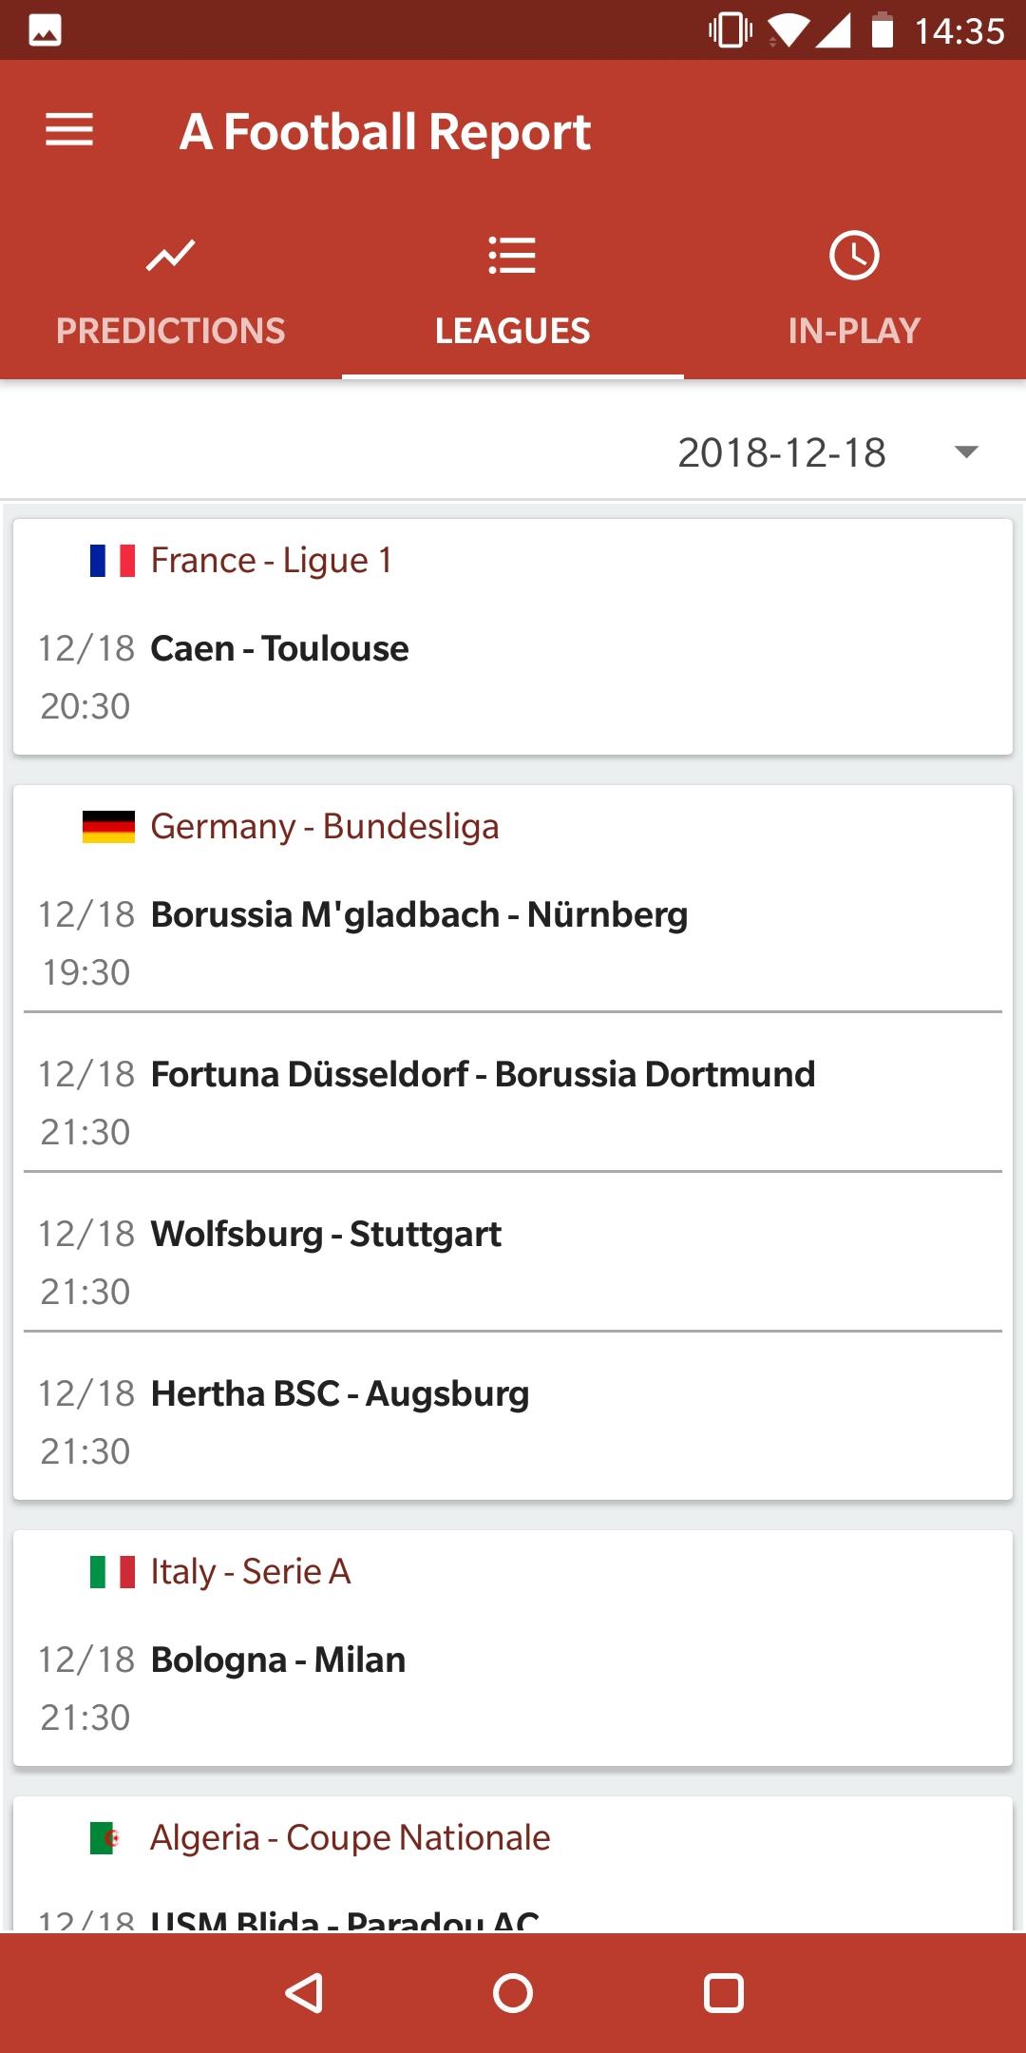Open the Bologna - Milan match
Screen dimensions: 1026x2053
tap(278, 1660)
